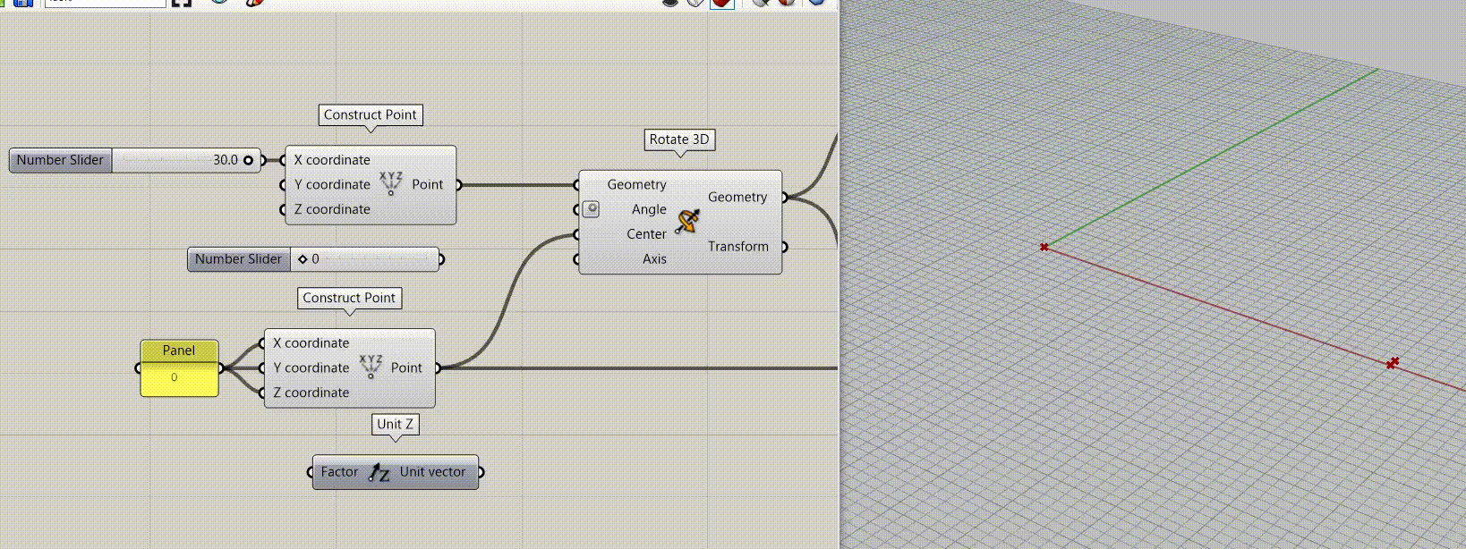Toggle the degrees icon beside the Angle input
The width and height of the screenshot is (1466, 549).
click(591, 209)
